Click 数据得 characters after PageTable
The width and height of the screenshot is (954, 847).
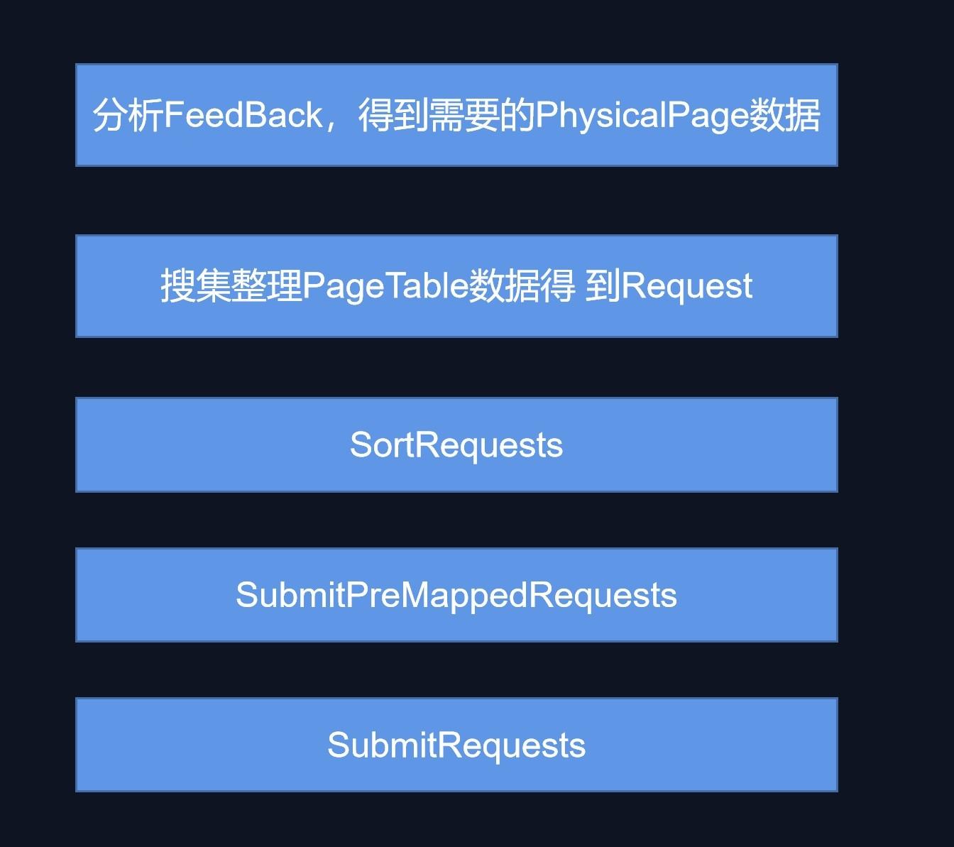coord(522,286)
